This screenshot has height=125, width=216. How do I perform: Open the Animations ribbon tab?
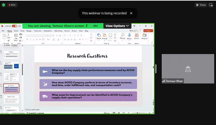(48, 31)
